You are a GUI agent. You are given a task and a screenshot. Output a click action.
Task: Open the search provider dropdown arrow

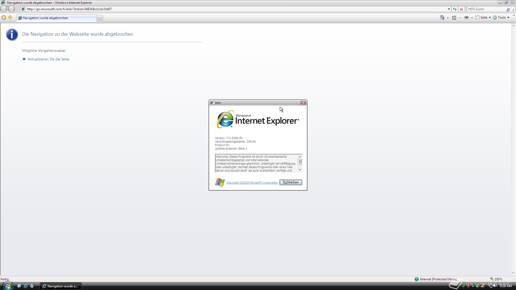513,10
